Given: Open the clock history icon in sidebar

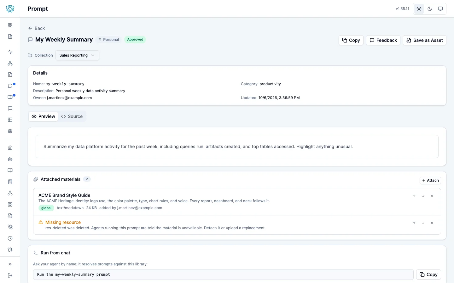Looking at the screenshot, I should pyautogui.click(x=10, y=238).
